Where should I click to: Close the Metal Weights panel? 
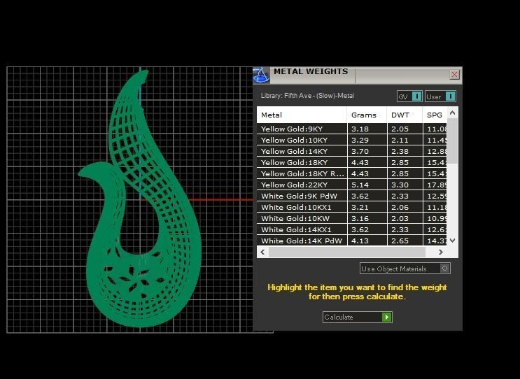coord(454,74)
